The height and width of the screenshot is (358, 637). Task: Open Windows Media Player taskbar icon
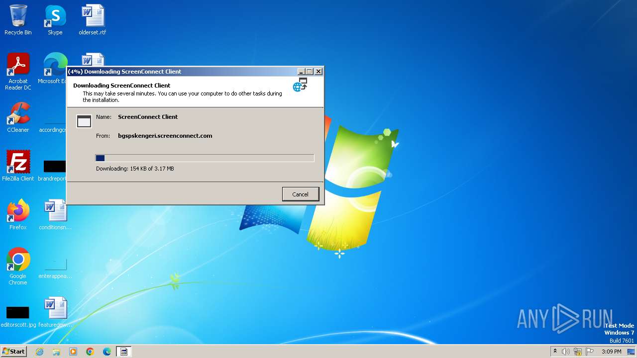coord(73,352)
